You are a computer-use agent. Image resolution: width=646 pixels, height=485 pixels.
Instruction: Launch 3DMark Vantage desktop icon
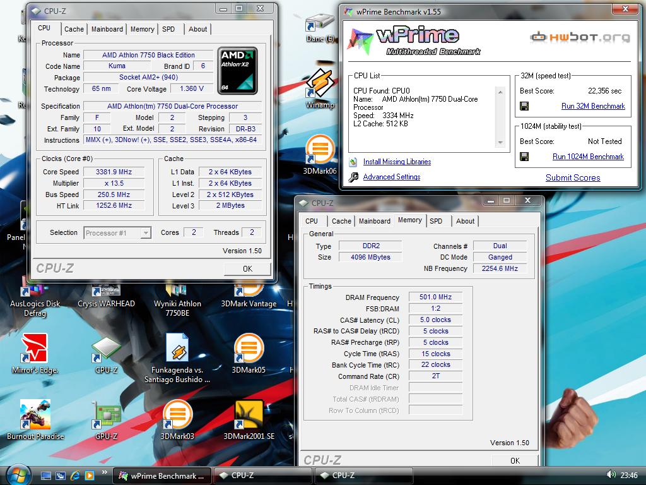(x=249, y=296)
